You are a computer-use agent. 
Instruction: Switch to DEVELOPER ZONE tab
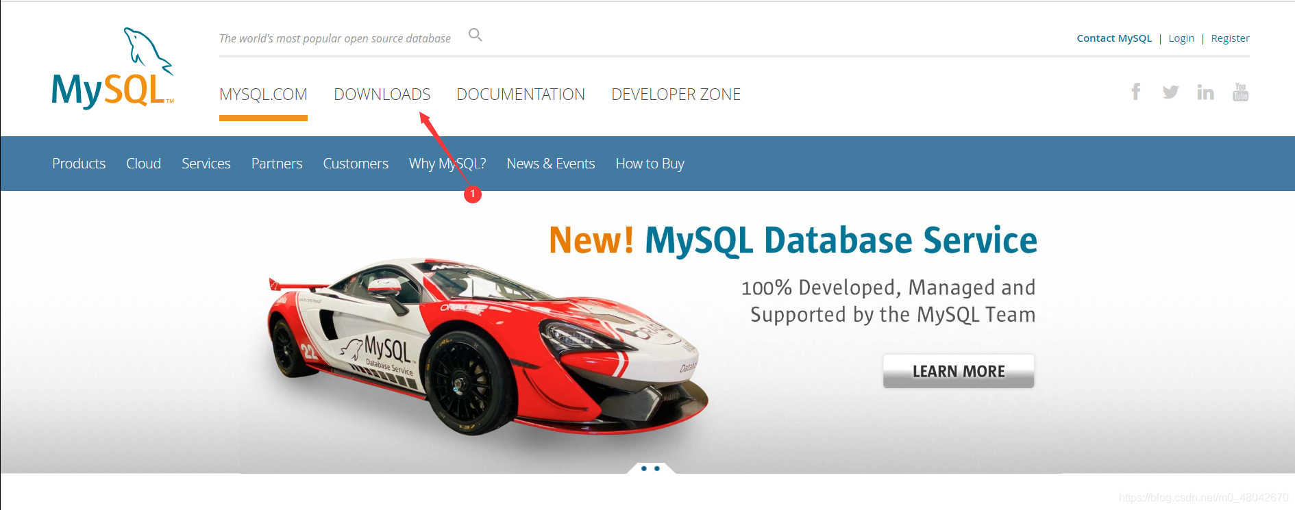click(676, 94)
